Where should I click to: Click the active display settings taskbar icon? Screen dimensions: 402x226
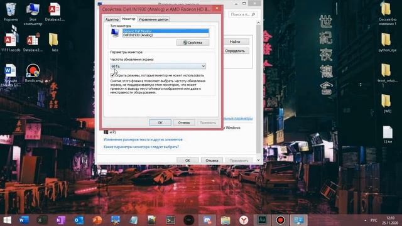tap(299, 220)
